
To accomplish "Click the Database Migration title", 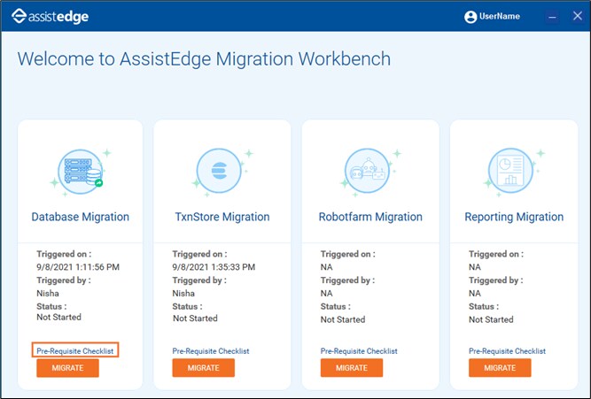I will pyautogui.click(x=81, y=217).
